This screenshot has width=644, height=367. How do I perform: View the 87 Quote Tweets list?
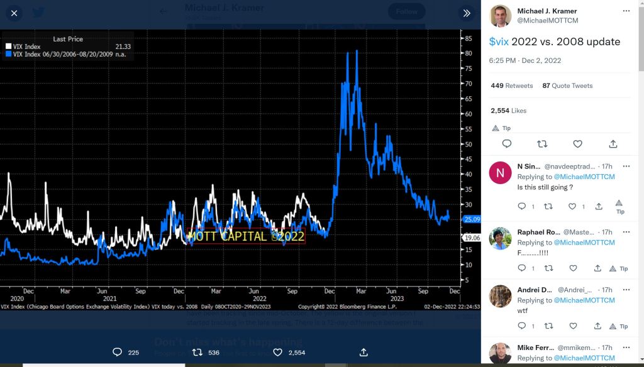click(567, 85)
